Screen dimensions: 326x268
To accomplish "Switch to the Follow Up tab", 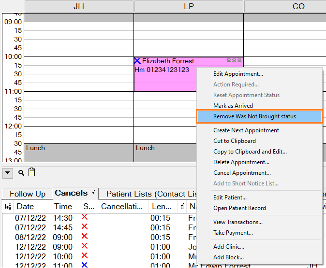I will [28, 194].
